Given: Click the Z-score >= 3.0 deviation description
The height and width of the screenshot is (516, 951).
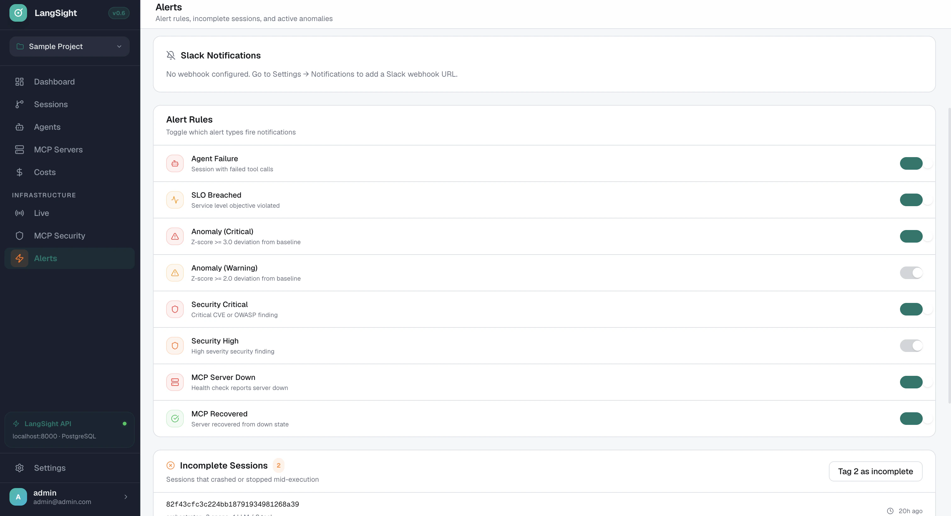Looking at the screenshot, I should tap(246, 242).
